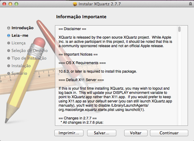Select the Sumário step

(19, 73)
